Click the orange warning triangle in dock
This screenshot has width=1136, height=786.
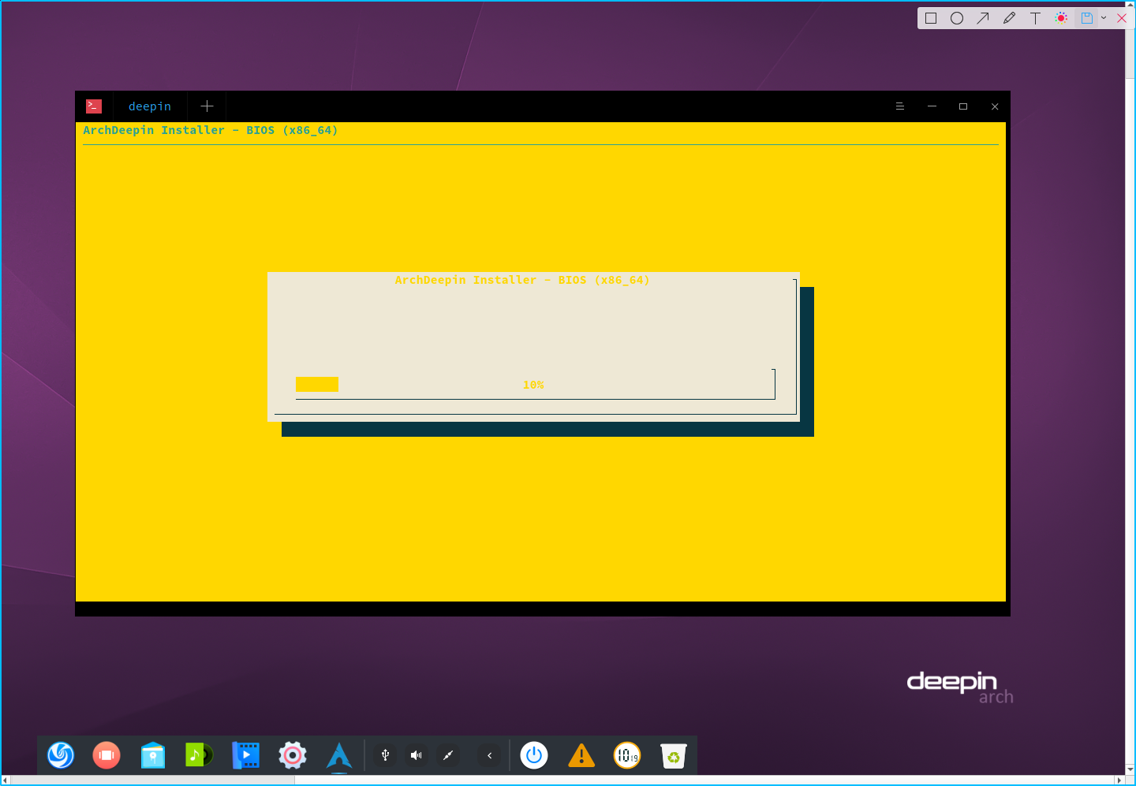(581, 755)
